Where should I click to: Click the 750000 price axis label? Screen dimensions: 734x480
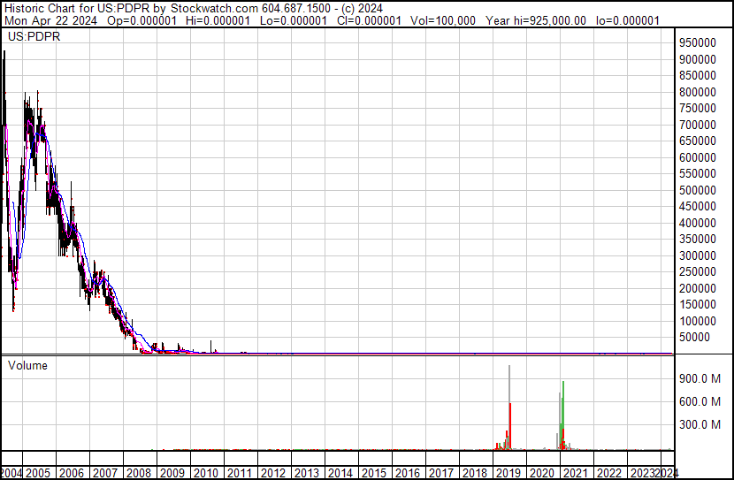click(698, 108)
